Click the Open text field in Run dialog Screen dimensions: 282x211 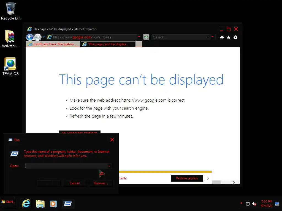coord(66,166)
